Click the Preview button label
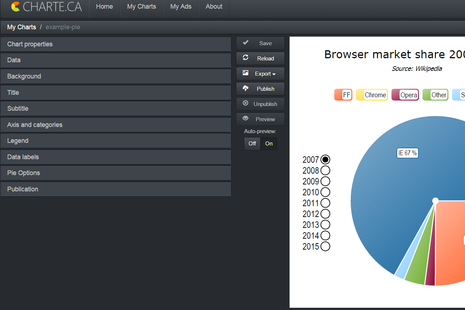 [265, 119]
